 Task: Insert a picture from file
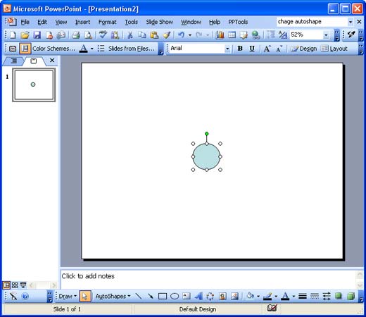(234, 296)
